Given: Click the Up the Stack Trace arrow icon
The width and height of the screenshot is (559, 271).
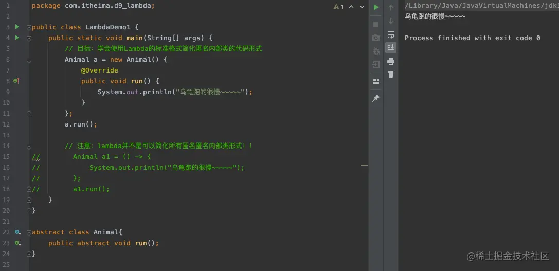Looking at the screenshot, I should coord(391,8).
